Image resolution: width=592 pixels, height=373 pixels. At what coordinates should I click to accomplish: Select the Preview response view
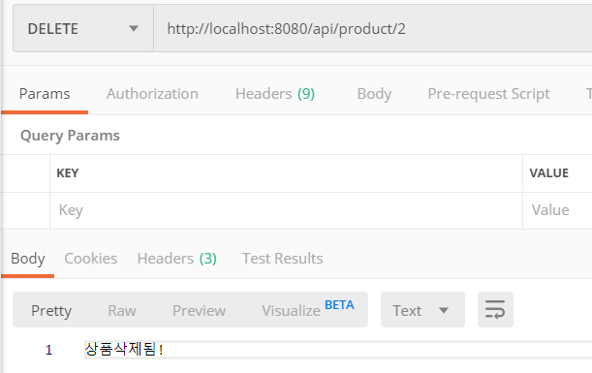click(x=199, y=310)
